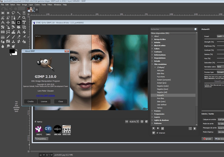This screenshot has width=224, height=157.
Task: Open the Visit the GIMP website link
Action: (x=45, y=95)
